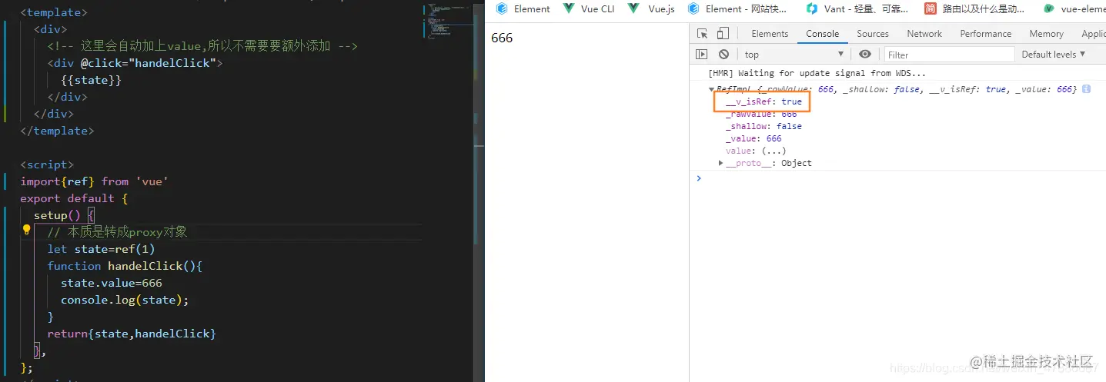Click the @click="handelClick" div line
The height and width of the screenshot is (382, 1106).
135,63
